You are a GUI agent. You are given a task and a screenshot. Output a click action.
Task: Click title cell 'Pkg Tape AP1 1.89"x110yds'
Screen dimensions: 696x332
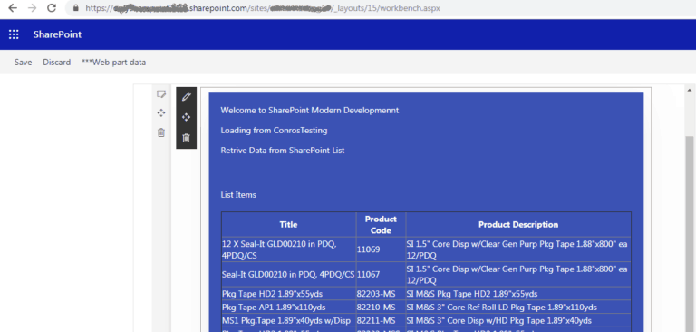[288, 308]
